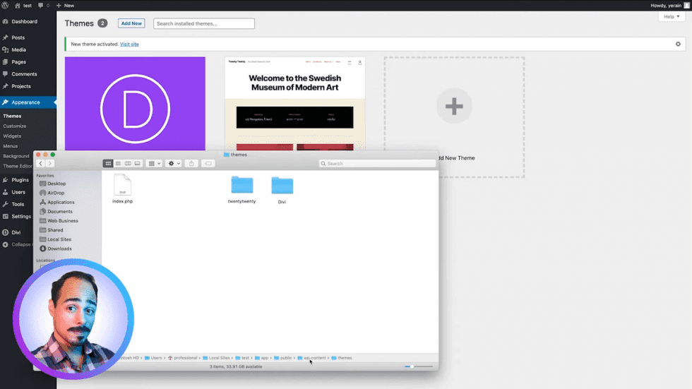Screen dimensions: 692x389
Task: Select the index.php file in Finder
Action: coord(122,188)
